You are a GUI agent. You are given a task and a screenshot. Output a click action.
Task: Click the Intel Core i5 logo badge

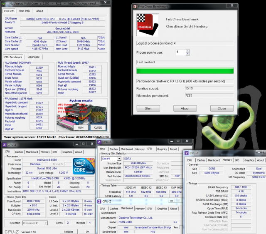[84, 166]
